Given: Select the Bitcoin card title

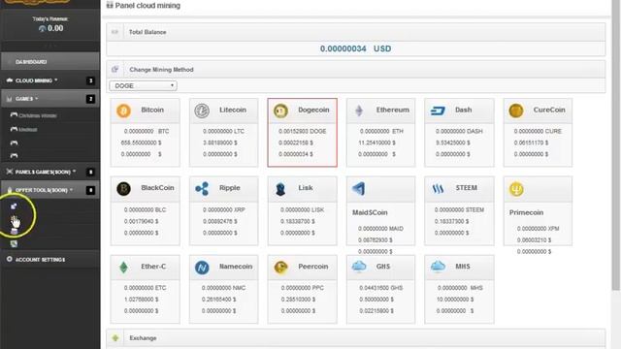Looking at the screenshot, I should pyautogui.click(x=152, y=110).
